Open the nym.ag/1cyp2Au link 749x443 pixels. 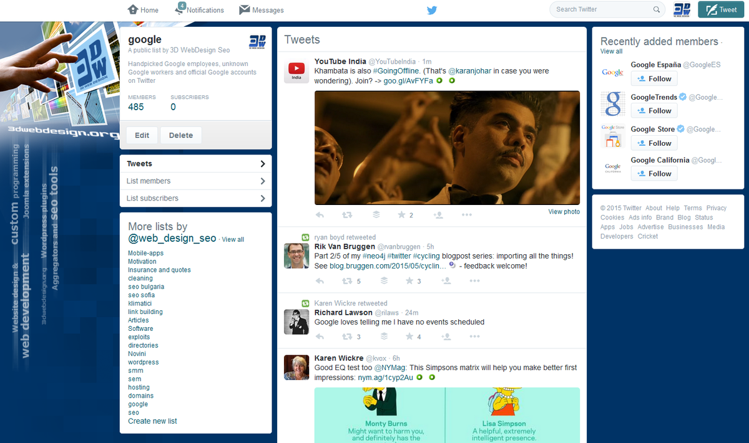pos(385,378)
